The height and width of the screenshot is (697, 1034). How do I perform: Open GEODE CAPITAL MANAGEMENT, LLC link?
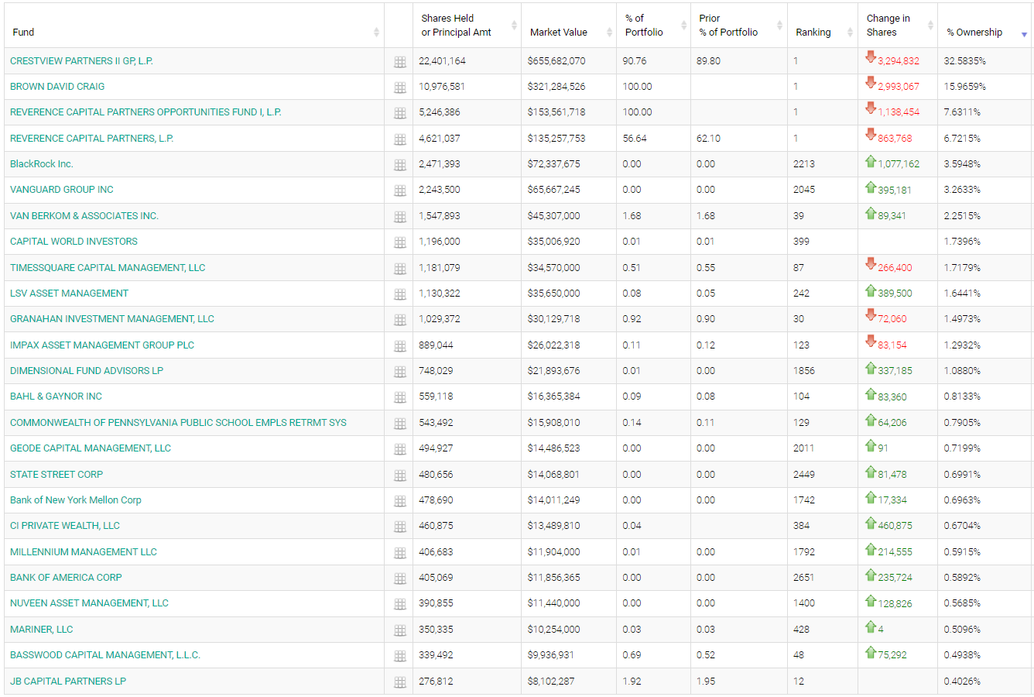point(91,448)
